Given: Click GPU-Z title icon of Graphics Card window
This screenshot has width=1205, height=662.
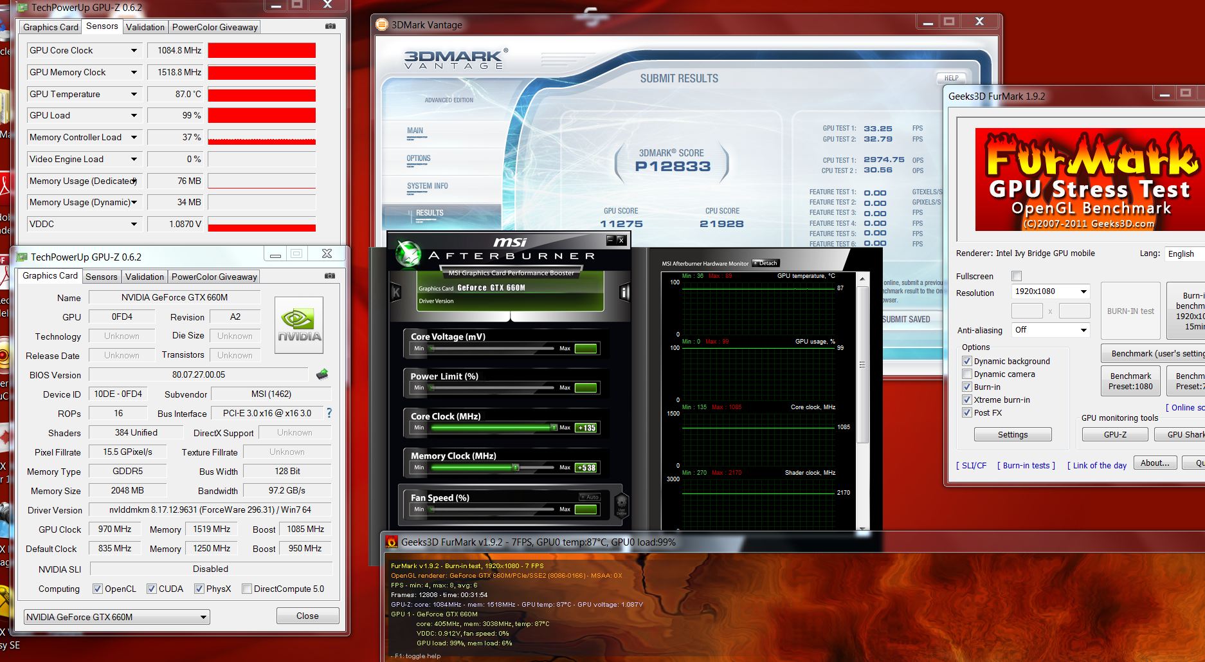Looking at the screenshot, I should pyautogui.click(x=23, y=257).
